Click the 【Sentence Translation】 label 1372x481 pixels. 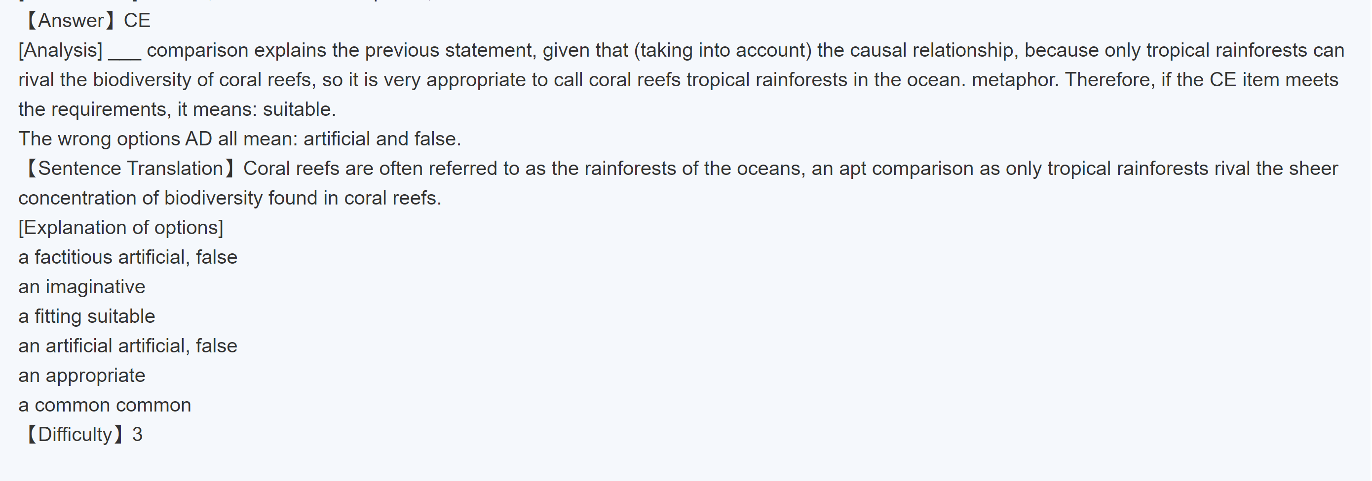tap(129, 169)
